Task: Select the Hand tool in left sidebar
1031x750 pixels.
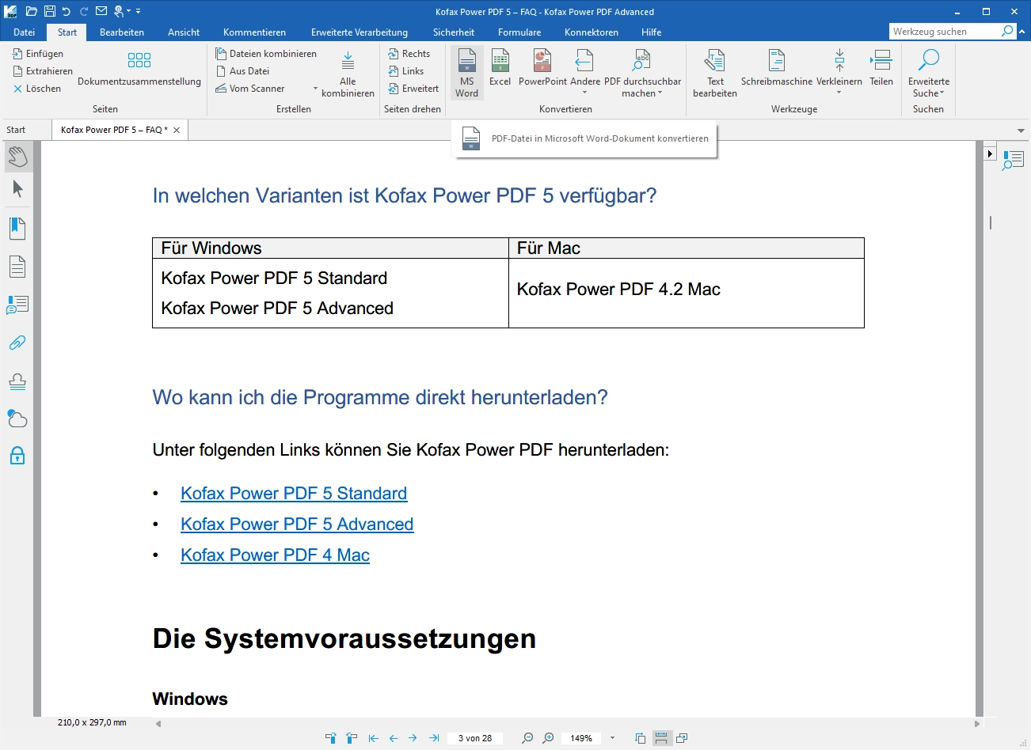Action: point(17,157)
